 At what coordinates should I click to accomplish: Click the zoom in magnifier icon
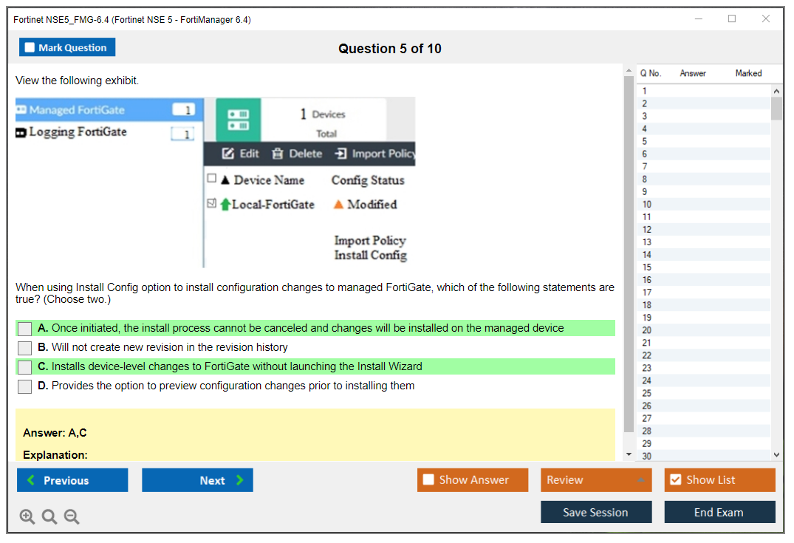[x=27, y=517]
